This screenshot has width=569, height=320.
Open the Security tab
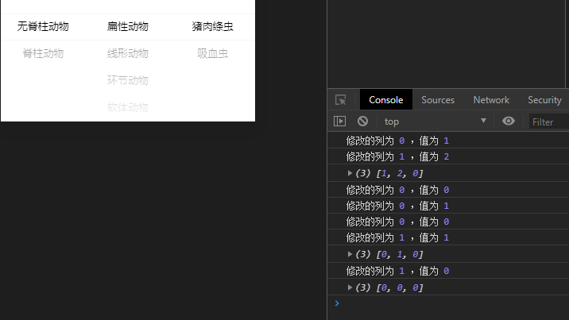(544, 100)
